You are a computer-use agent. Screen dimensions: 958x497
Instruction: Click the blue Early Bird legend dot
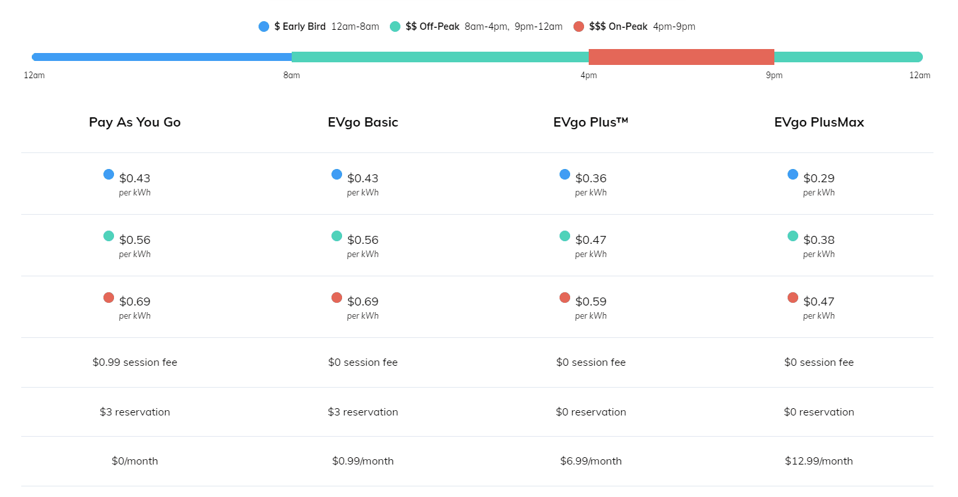click(x=264, y=27)
